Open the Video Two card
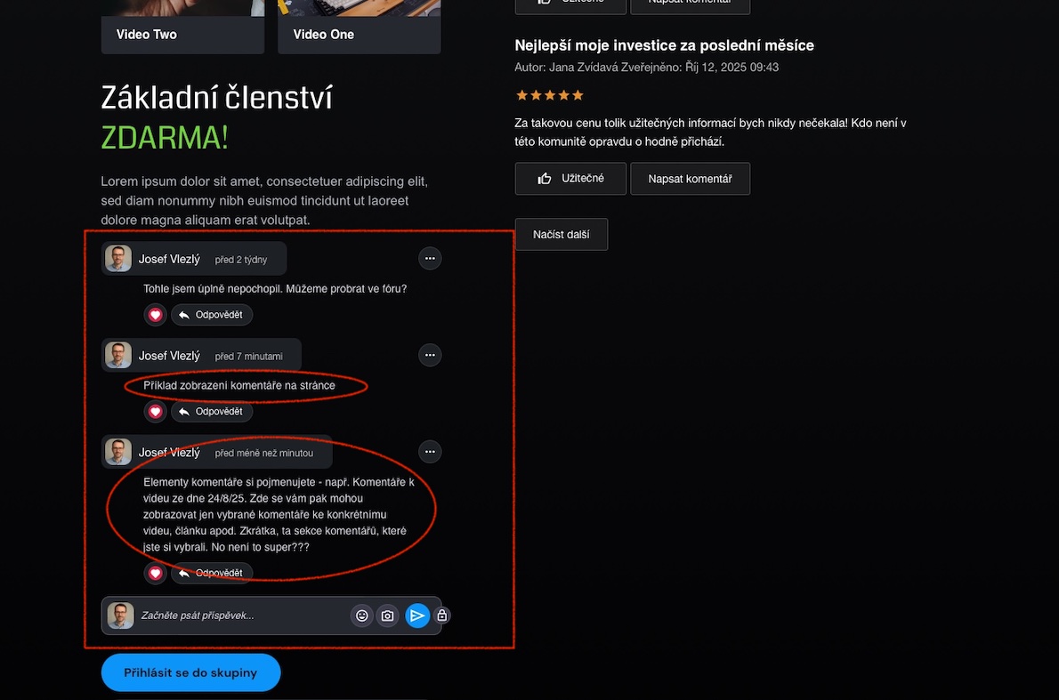Image resolution: width=1059 pixels, height=700 pixels. (x=182, y=27)
